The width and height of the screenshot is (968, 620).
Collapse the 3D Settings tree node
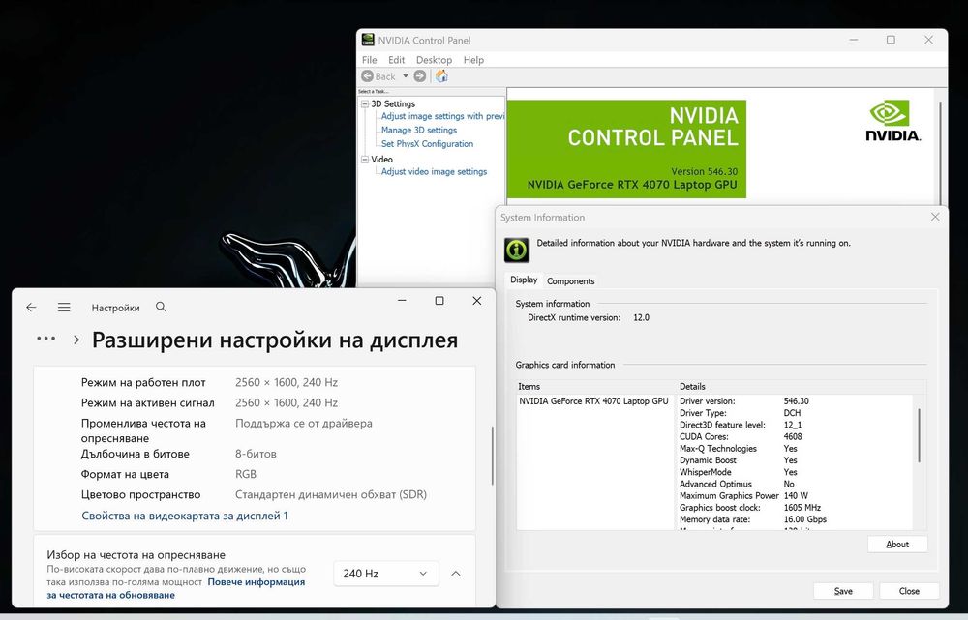click(x=365, y=104)
